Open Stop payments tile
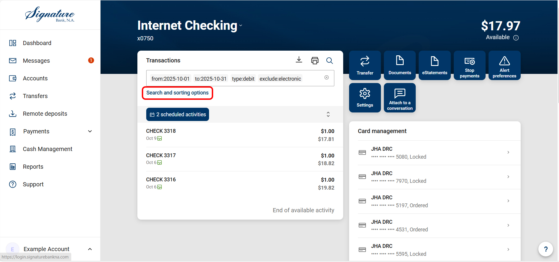The height and width of the screenshot is (262, 559). pos(469,65)
